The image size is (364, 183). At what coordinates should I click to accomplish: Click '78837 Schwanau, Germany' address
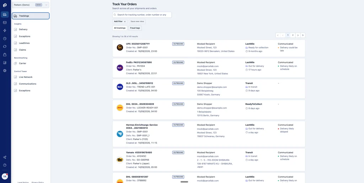pyautogui.click(x=211, y=137)
